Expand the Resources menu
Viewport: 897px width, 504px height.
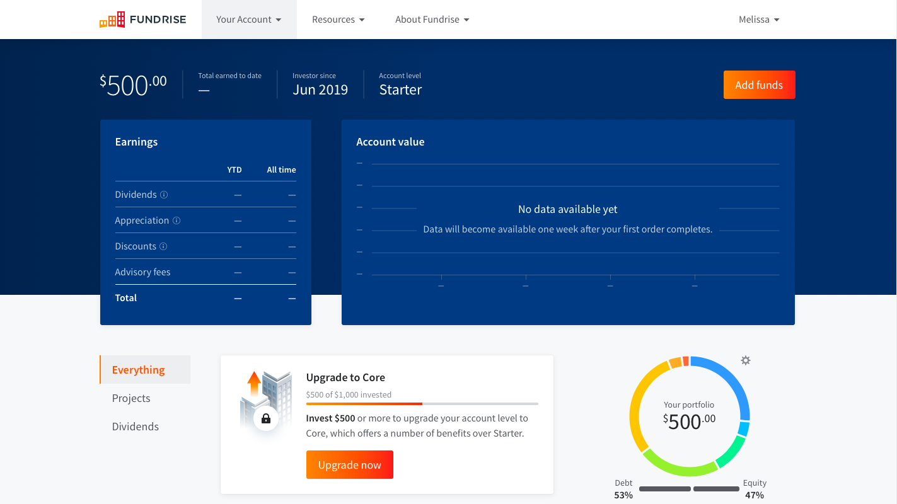(x=339, y=20)
